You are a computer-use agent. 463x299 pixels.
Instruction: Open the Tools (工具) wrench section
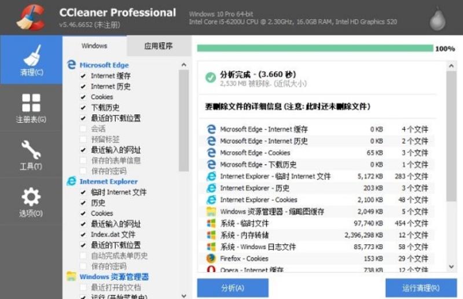(31, 155)
